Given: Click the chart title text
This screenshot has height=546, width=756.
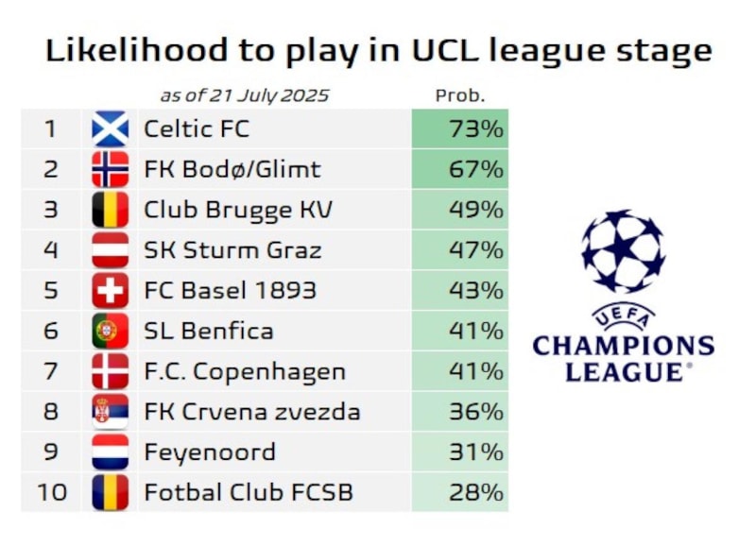Looking at the screenshot, I should click(x=378, y=50).
